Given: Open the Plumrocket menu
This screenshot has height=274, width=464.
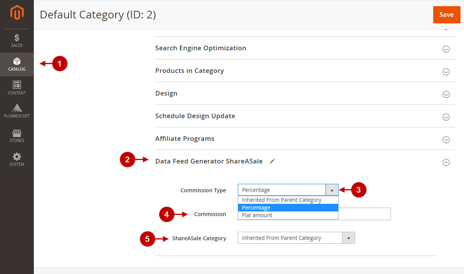Looking at the screenshot, I should (17, 111).
